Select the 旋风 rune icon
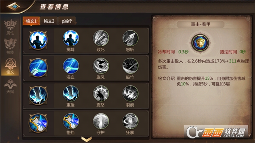 click(x=101, y=66)
